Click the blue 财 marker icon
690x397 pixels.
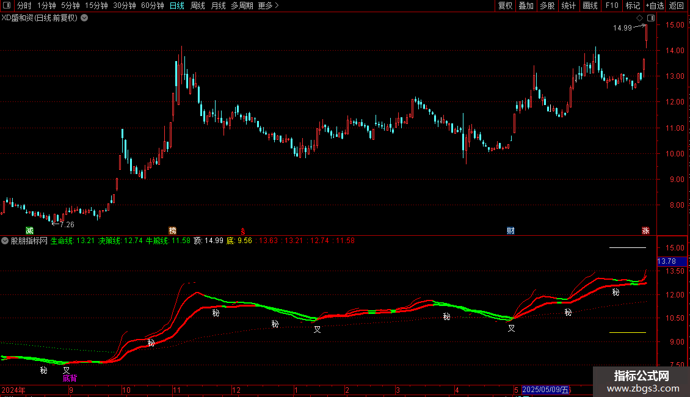tap(510, 231)
